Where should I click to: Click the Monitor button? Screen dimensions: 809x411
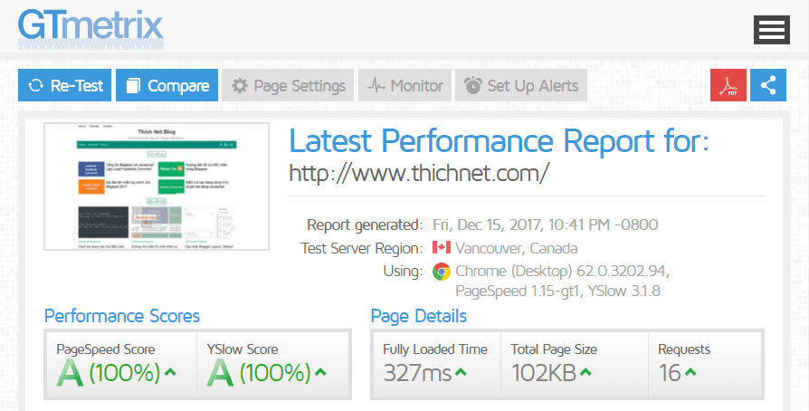[405, 85]
